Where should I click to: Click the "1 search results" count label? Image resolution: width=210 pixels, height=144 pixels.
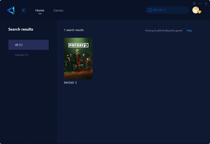[x=74, y=30]
